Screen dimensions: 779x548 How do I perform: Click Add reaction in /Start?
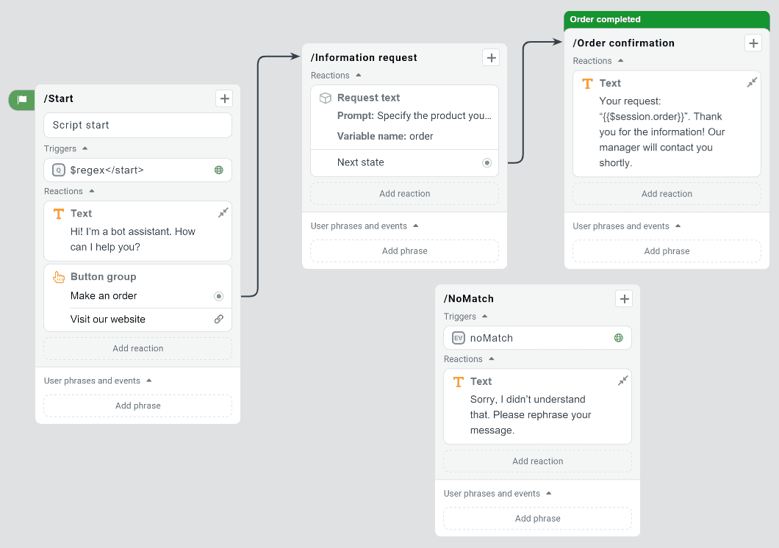[137, 347]
